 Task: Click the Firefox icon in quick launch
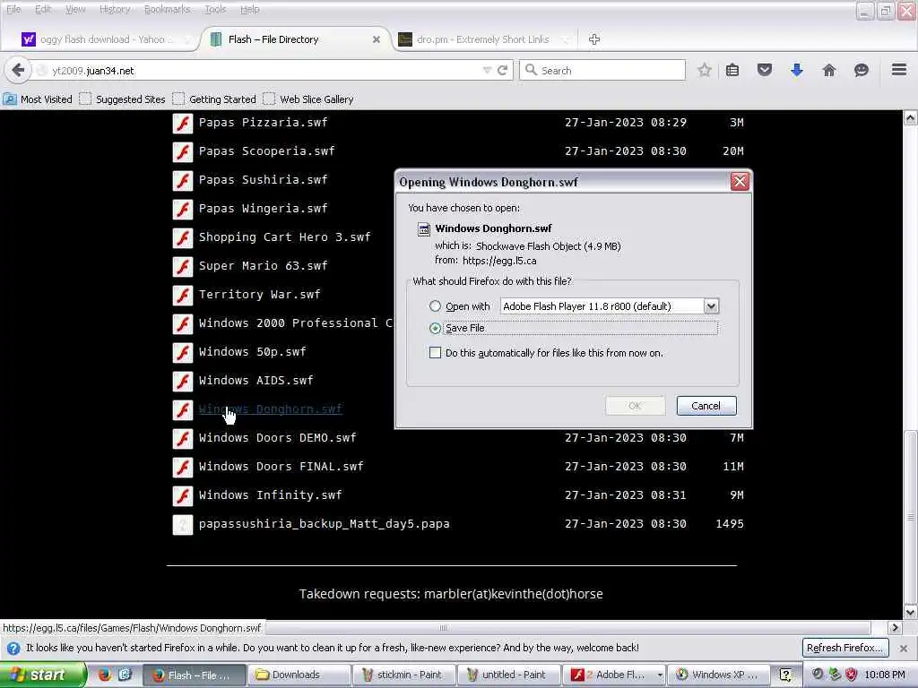104,675
